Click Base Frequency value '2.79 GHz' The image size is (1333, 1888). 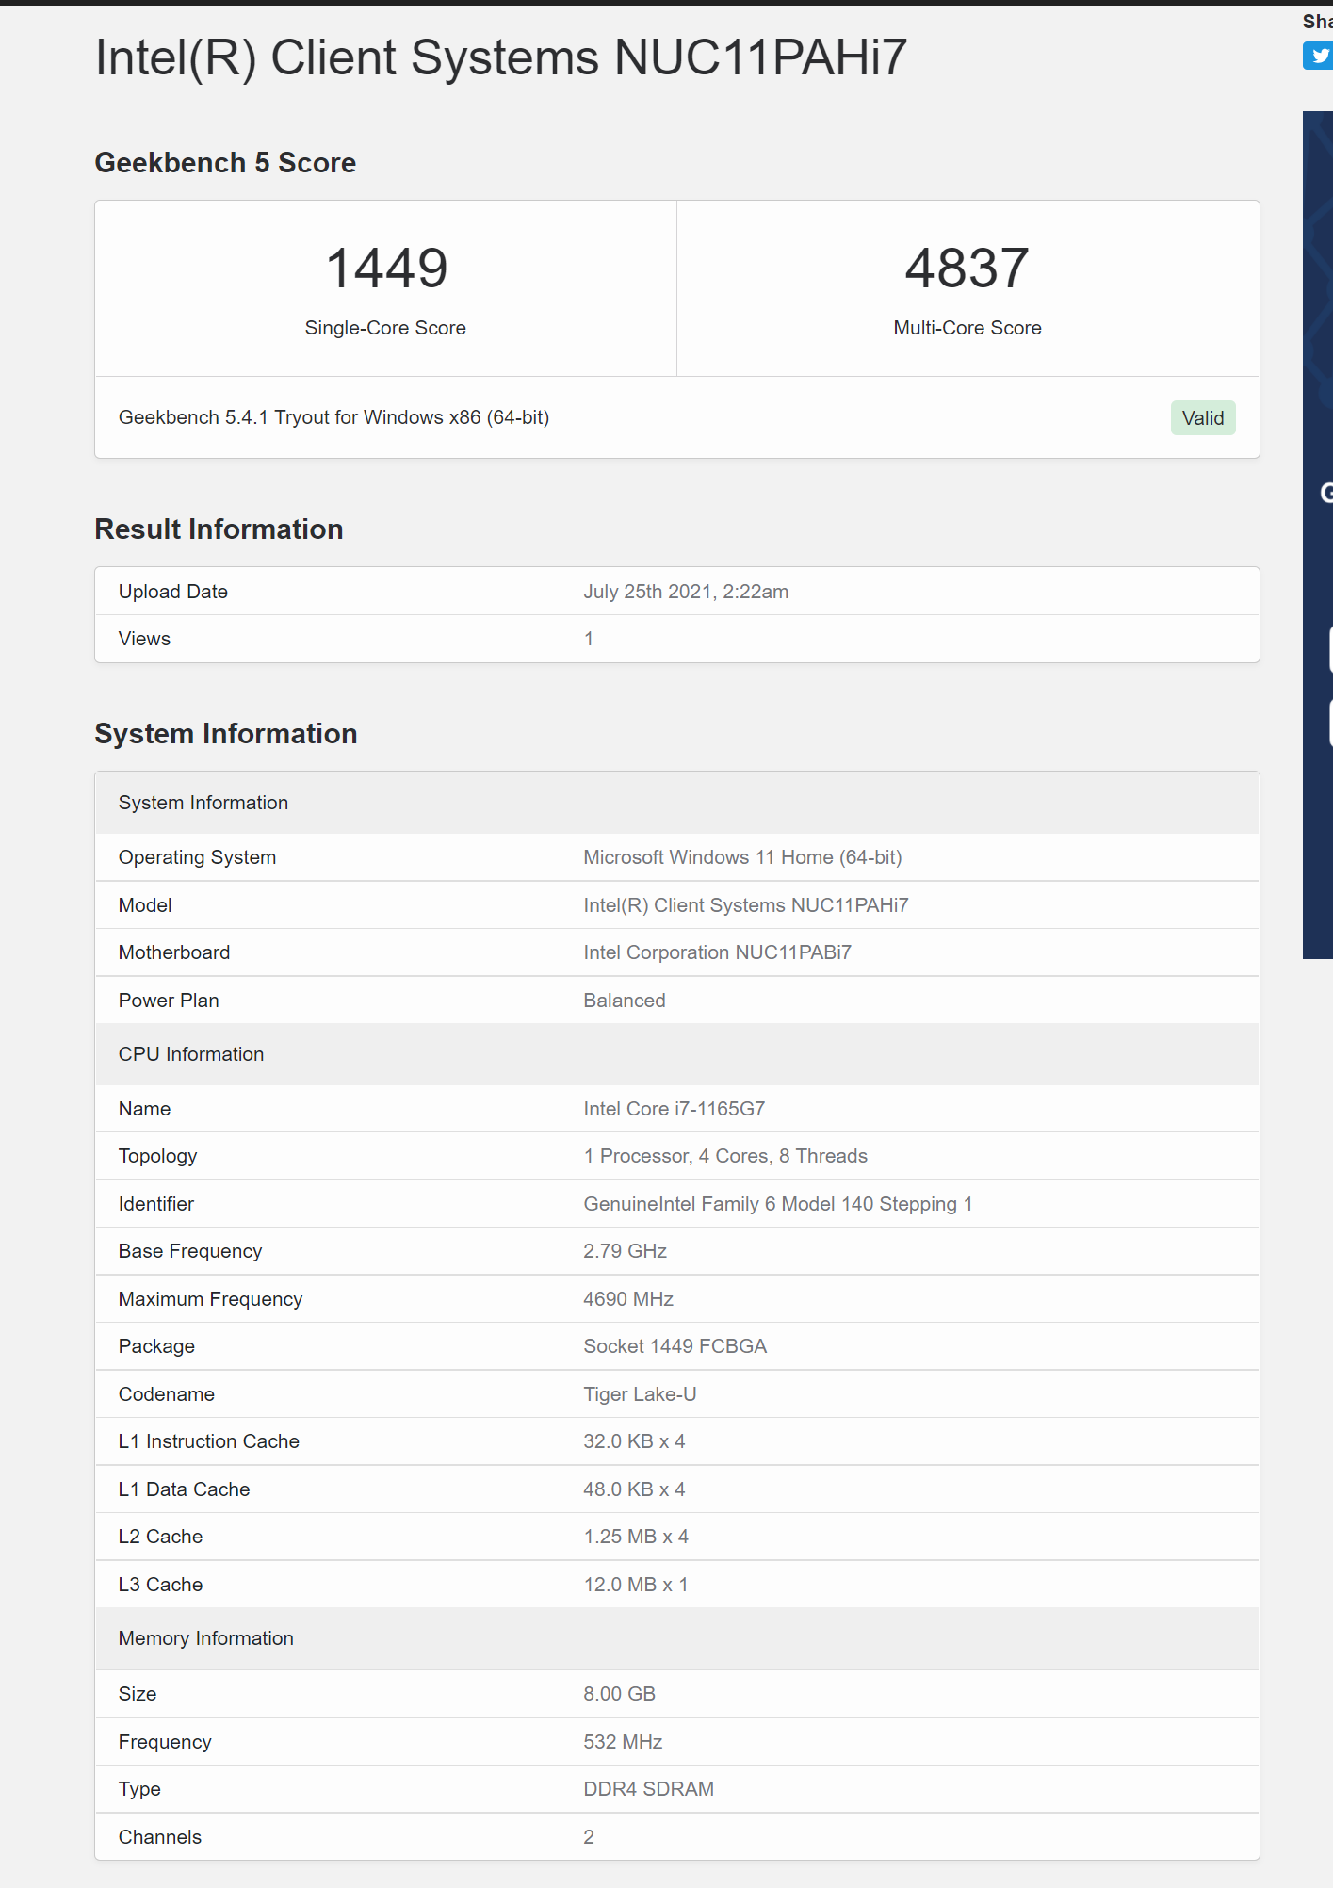[626, 1251]
